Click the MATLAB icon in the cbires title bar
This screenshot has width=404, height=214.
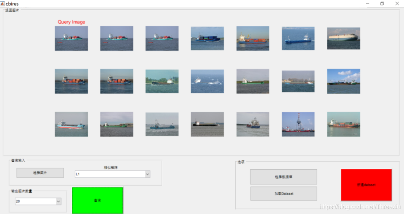pos(2,4)
